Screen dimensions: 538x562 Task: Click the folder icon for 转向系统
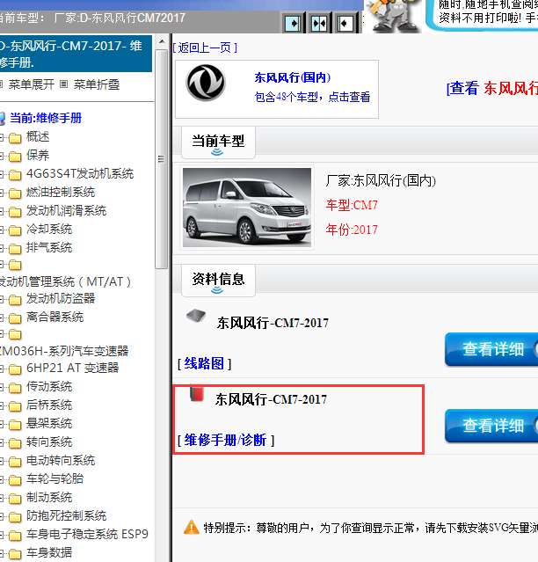point(15,443)
